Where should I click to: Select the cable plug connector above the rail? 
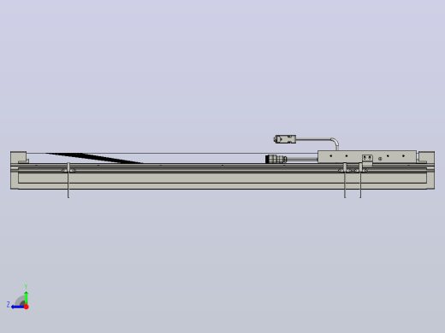285,139
